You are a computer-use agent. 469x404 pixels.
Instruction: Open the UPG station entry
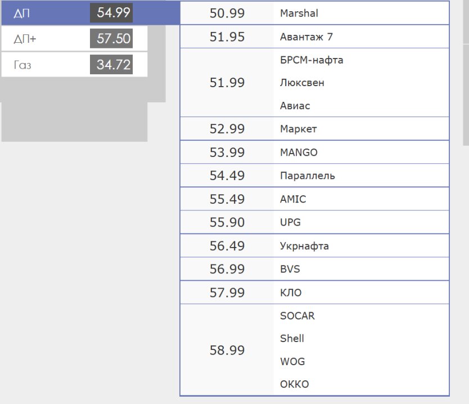(290, 222)
